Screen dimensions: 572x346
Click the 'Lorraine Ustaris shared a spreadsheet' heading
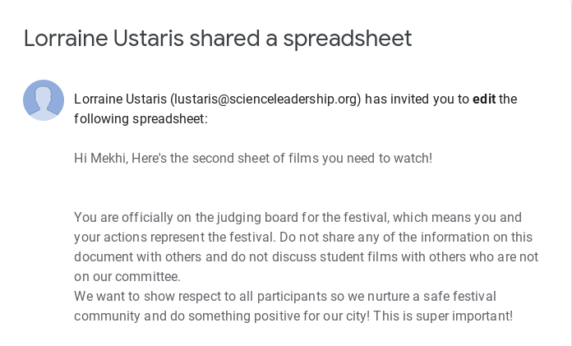tap(217, 38)
